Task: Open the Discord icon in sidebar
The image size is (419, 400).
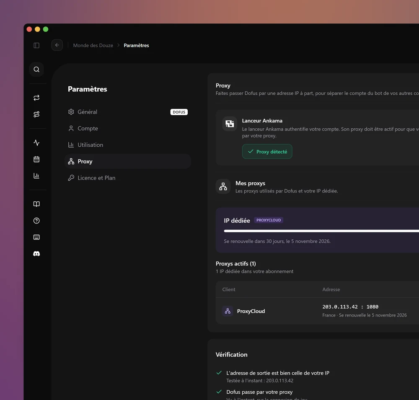Action: [36, 254]
